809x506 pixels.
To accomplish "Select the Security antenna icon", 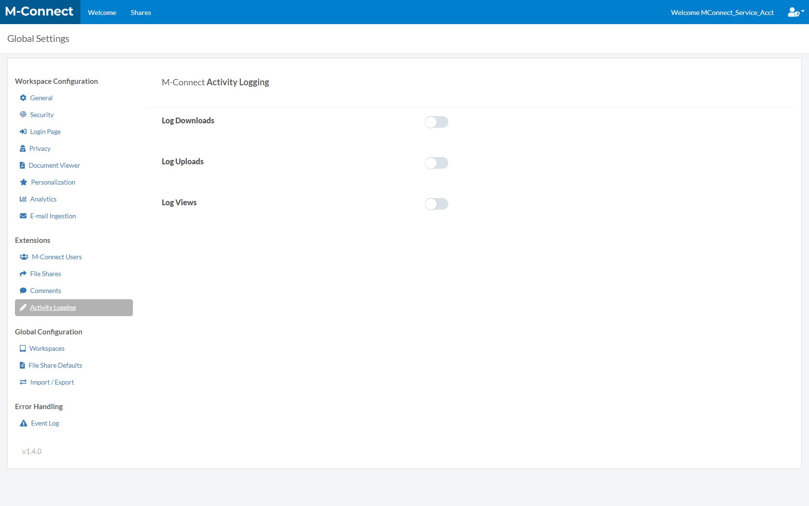I will tap(23, 115).
